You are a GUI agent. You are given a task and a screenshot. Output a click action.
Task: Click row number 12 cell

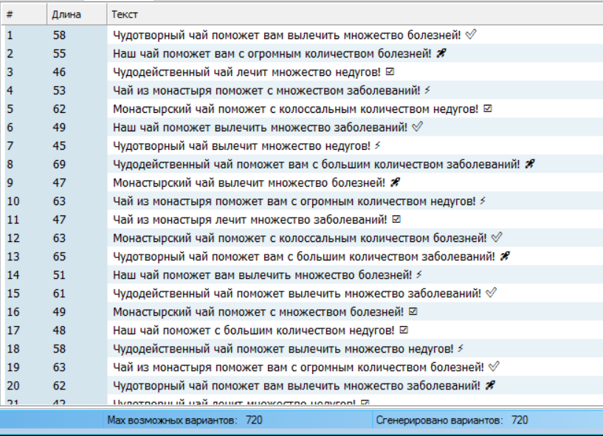(13, 238)
